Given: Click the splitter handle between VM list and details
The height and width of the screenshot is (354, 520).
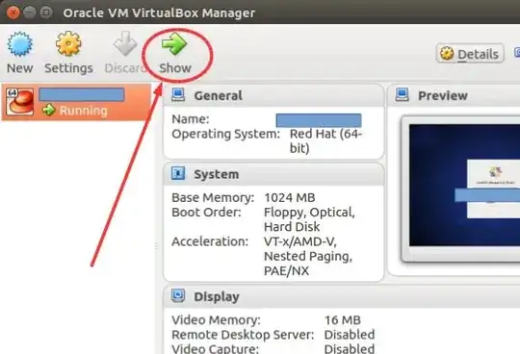Looking at the screenshot, I should (x=156, y=246).
